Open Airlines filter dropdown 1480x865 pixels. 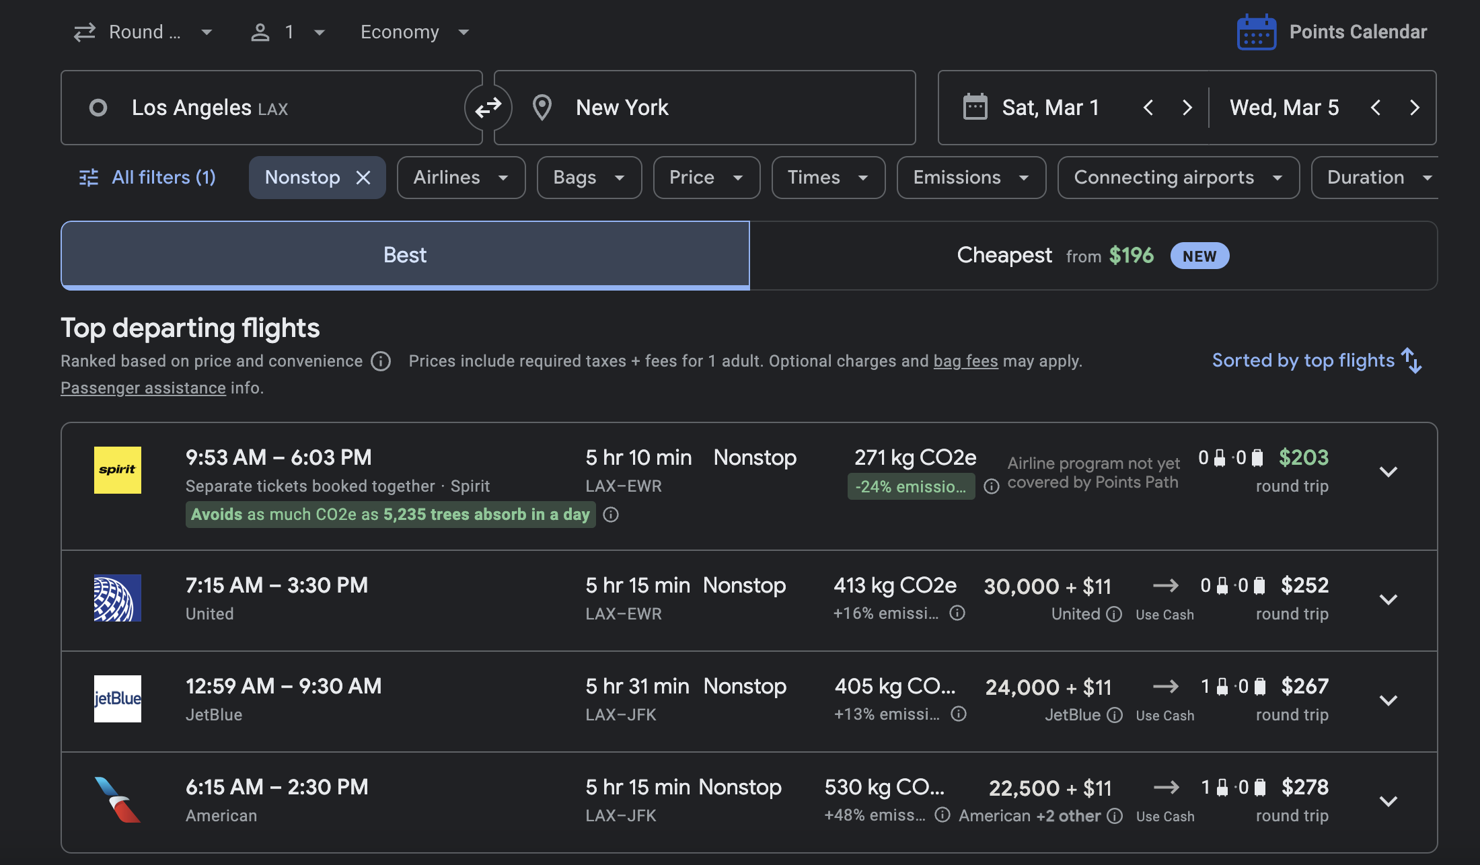coord(461,178)
